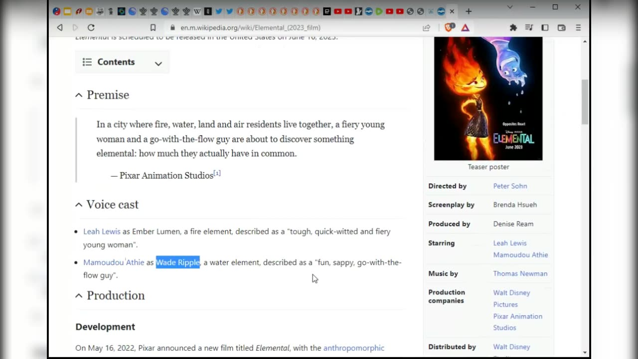638x359 pixels.
Task: Click the Directed by label
Action: [448, 186]
